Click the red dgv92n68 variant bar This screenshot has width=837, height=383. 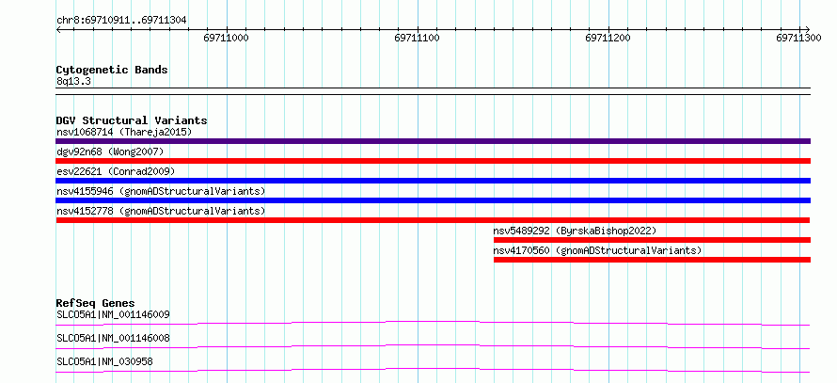tap(434, 161)
